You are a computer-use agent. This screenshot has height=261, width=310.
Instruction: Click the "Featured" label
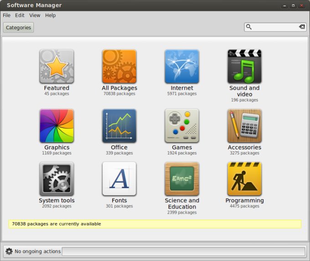click(x=57, y=88)
